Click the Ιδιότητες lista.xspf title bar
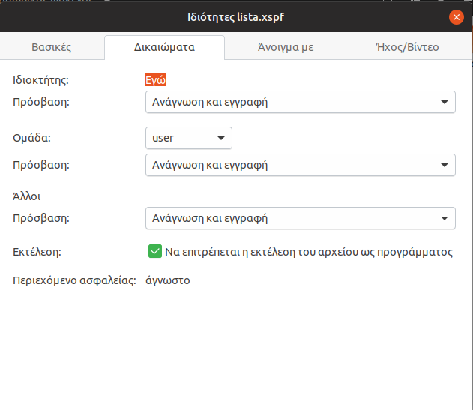Viewport: 473px width, 410px height. click(235, 17)
